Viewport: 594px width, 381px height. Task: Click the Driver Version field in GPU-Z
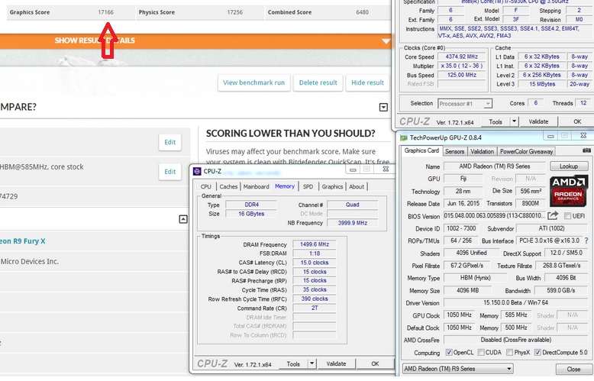(x=515, y=302)
